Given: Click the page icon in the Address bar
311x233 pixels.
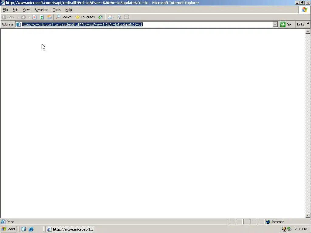Looking at the screenshot, I should (18, 24).
